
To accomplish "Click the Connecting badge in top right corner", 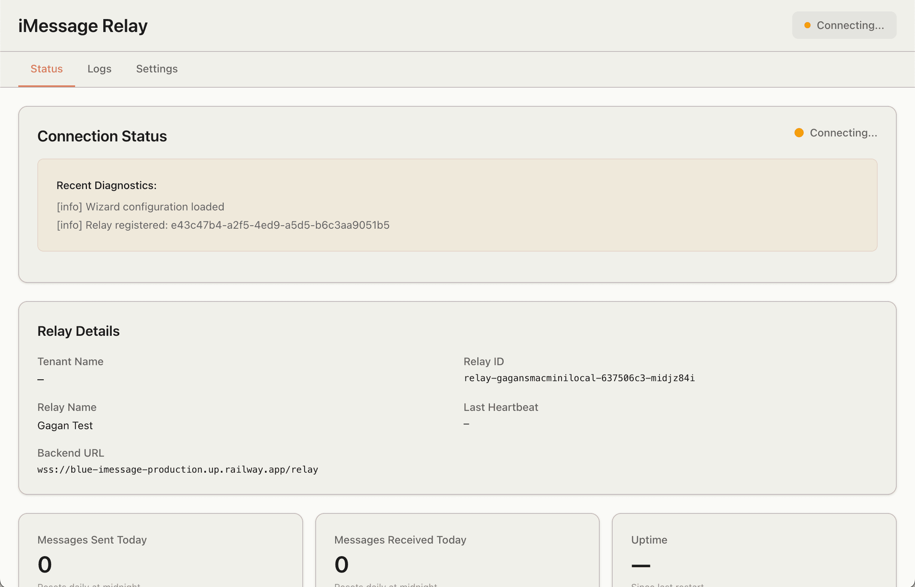I will (x=844, y=25).
